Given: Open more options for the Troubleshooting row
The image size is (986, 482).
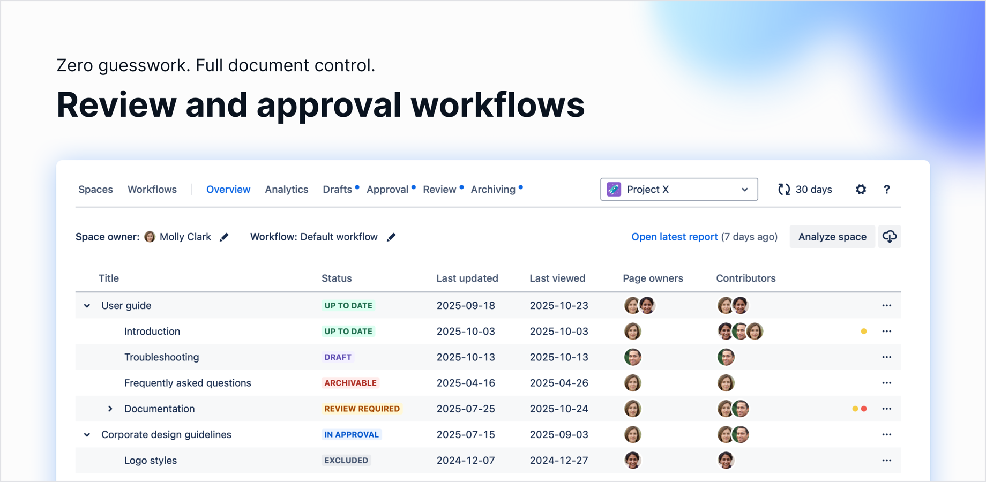Looking at the screenshot, I should pyautogui.click(x=887, y=357).
